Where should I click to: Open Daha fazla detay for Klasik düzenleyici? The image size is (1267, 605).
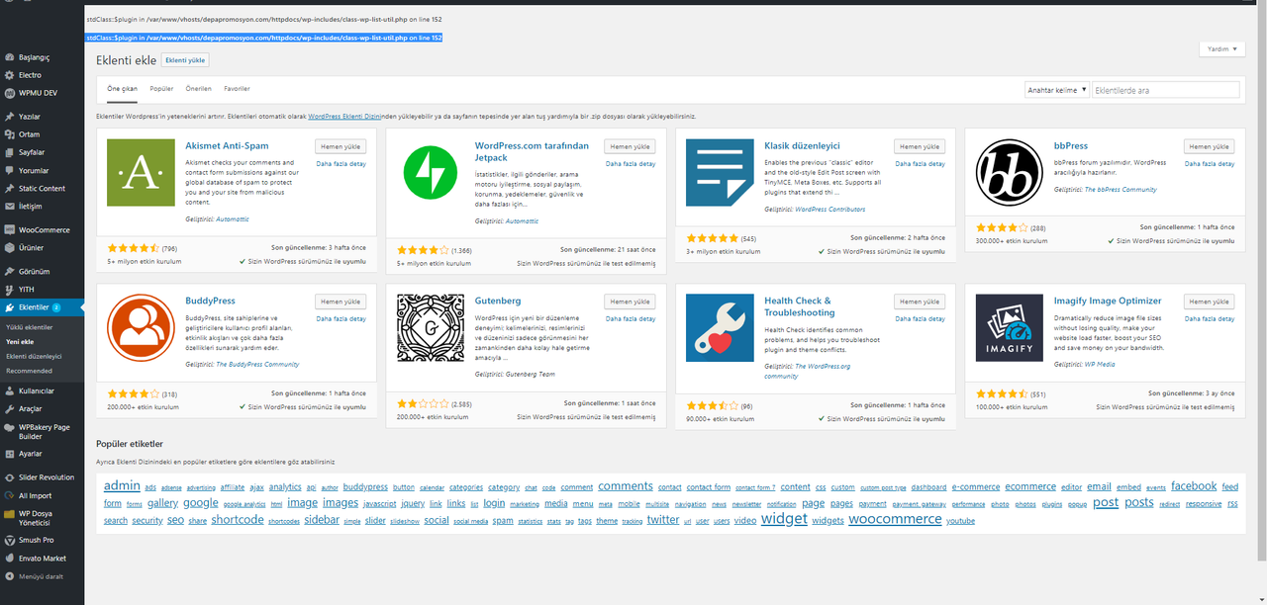click(x=920, y=164)
